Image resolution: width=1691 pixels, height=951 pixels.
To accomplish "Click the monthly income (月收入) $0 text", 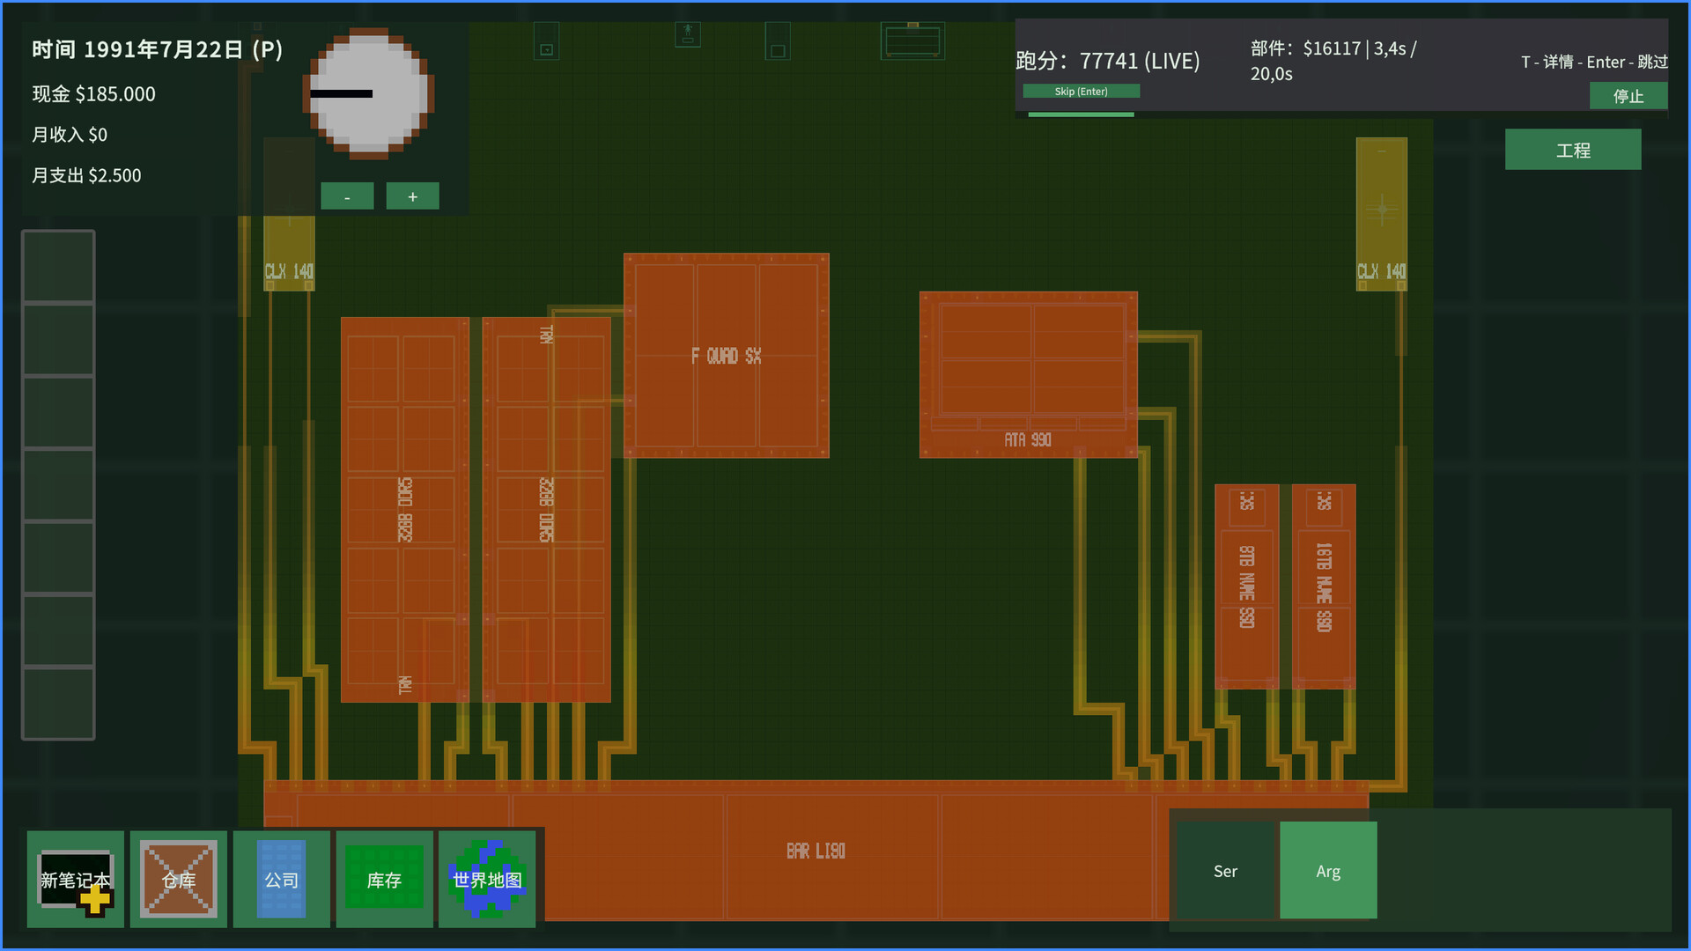I will (70, 135).
